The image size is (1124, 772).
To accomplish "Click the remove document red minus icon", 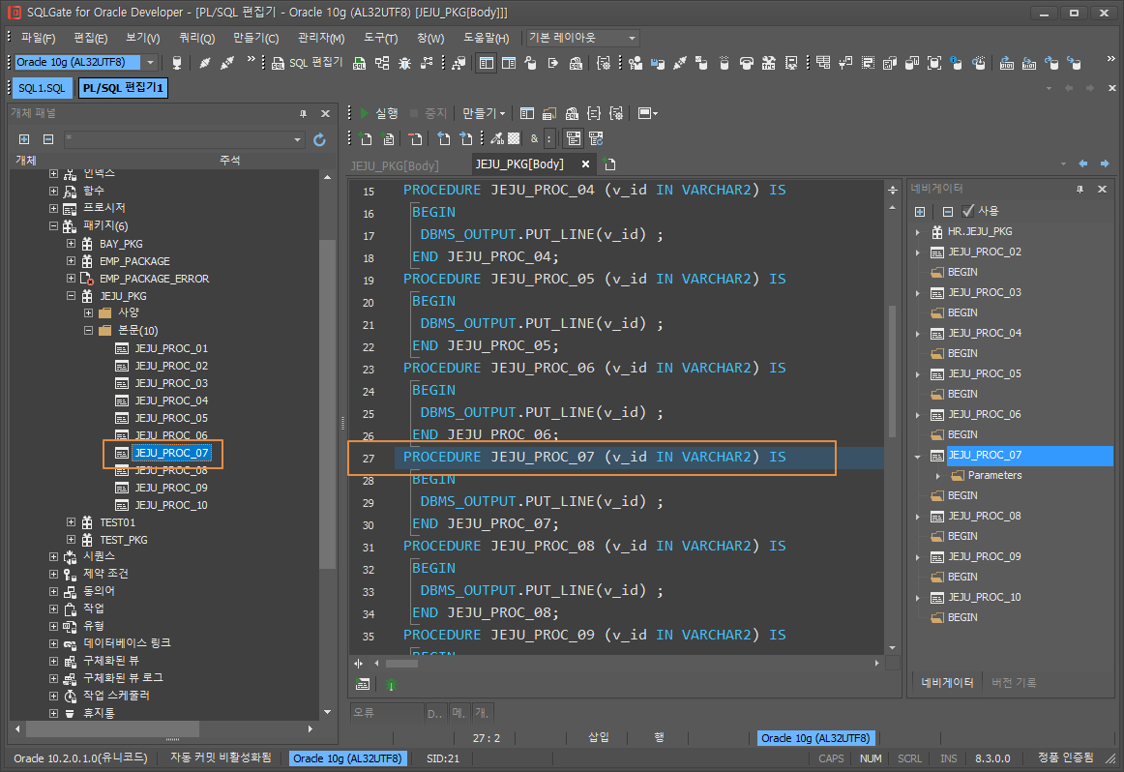I will (415, 138).
